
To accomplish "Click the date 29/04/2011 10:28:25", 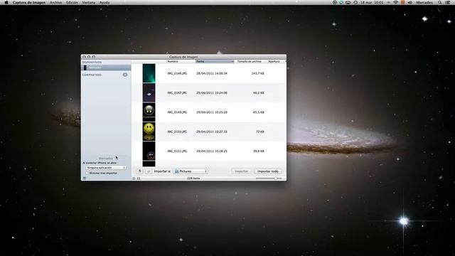I will [x=212, y=151].
